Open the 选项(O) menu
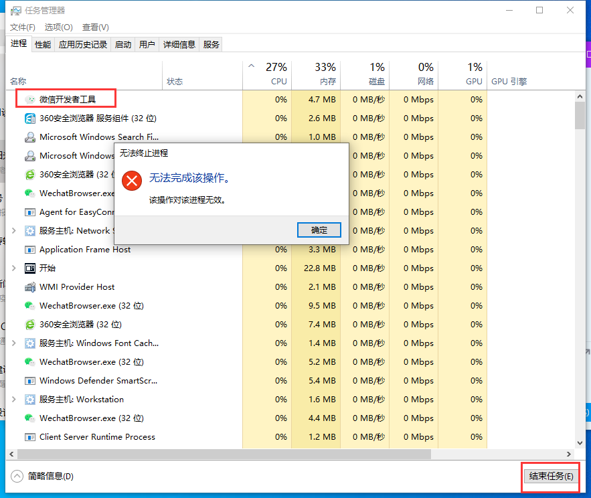591x498 pixels. [x=58, y=27]
